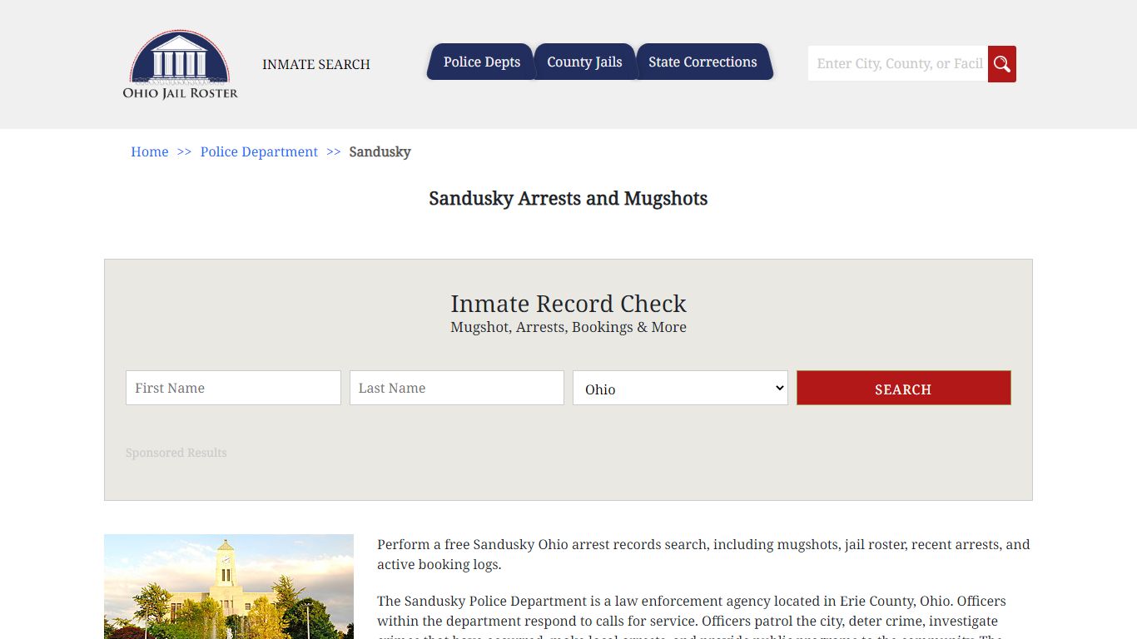Screen dimensions: 1137x639
Task: Click the INMATE SEARCH header link
Action: pyautogui.click(x=315, y=64)
